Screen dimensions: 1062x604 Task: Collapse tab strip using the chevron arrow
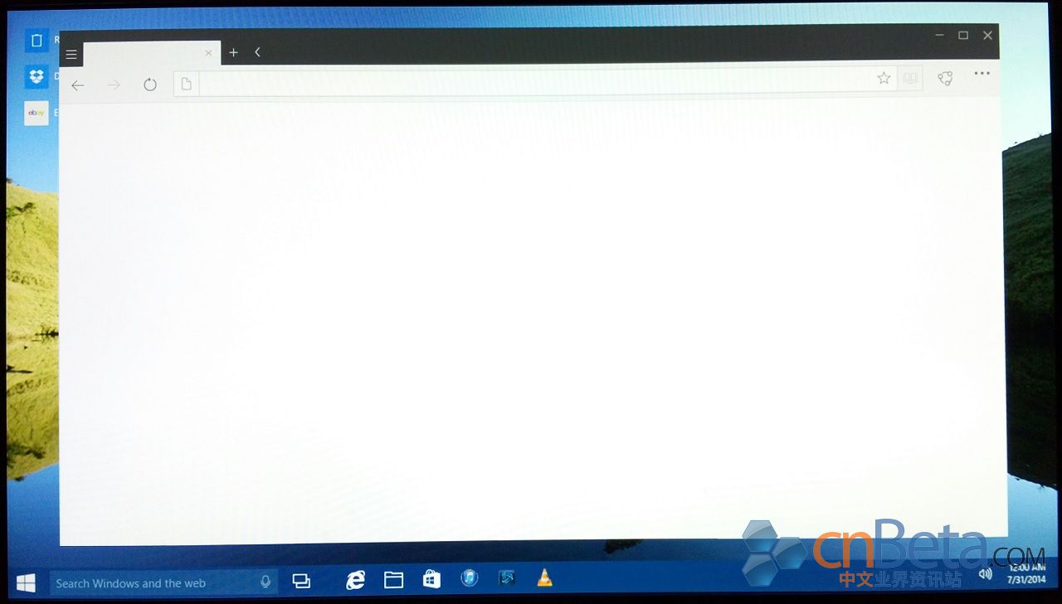258,52
